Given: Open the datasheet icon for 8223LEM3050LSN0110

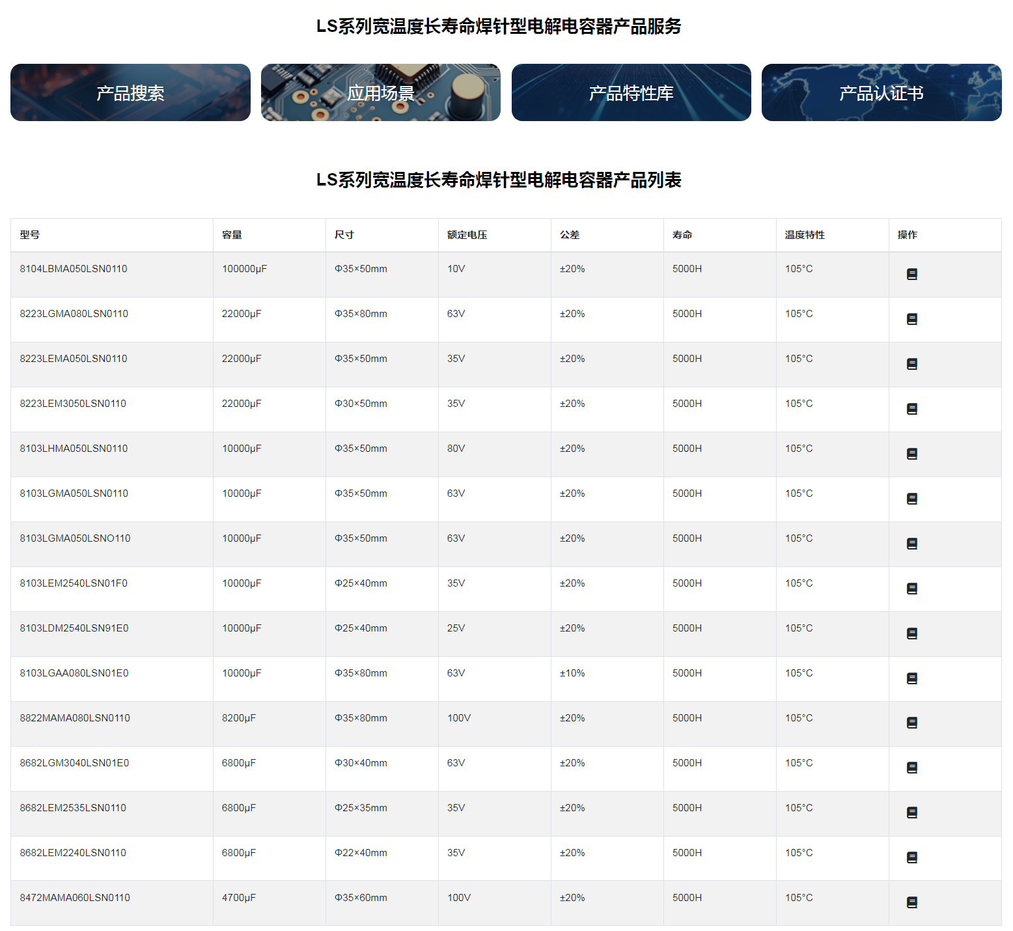Looking at the screenshot, I should [x=911, y=409].
